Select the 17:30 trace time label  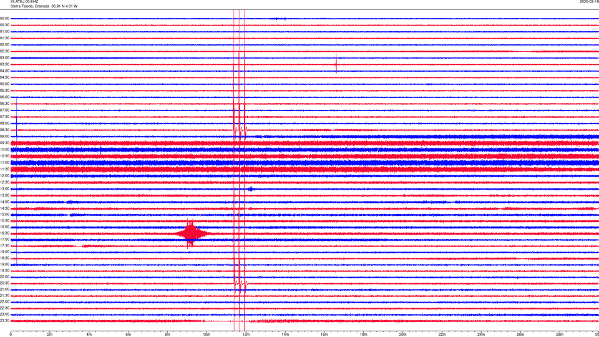tap(5, 246)
